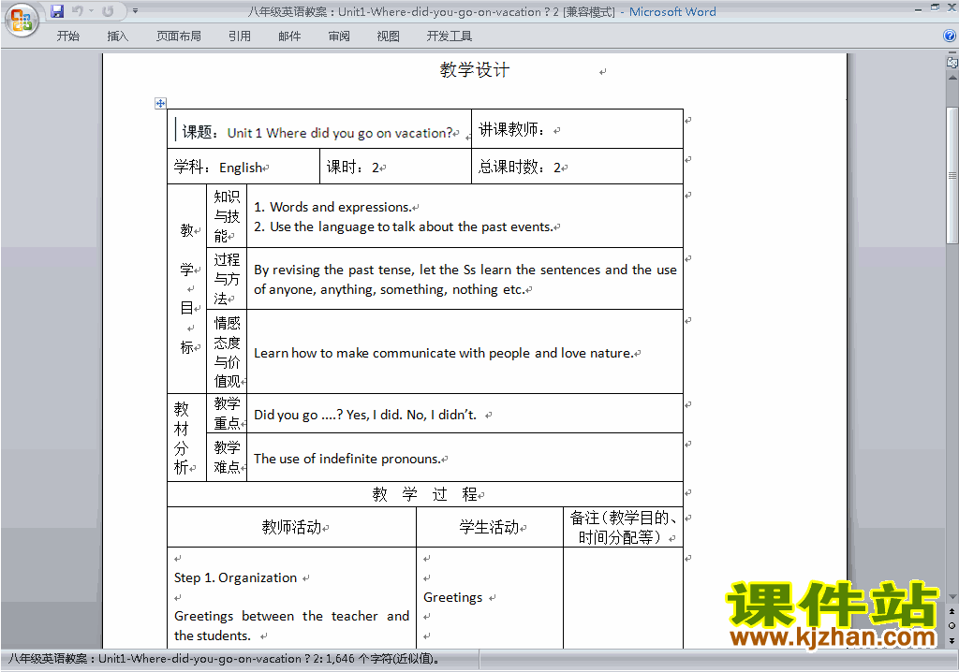Click the 教学设计 document heading
Screen dimensions: 959x672
pos(474,69)
